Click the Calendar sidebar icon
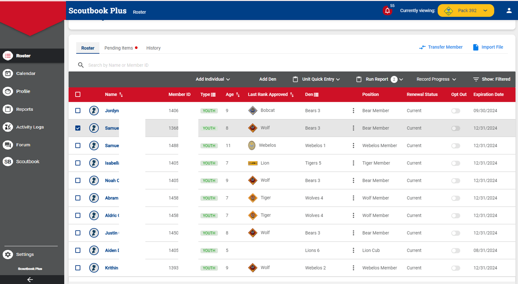518x284 pixels. [8, 73]
